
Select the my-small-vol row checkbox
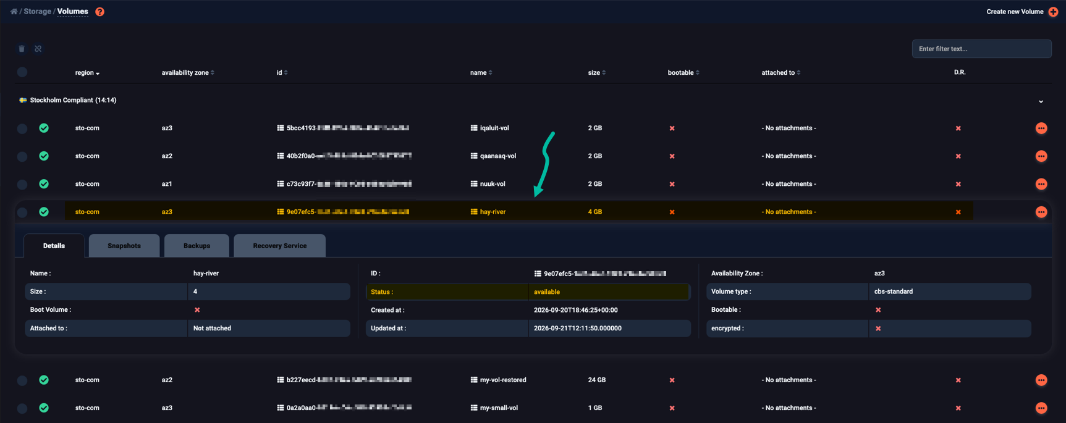[x=22, y=408]
